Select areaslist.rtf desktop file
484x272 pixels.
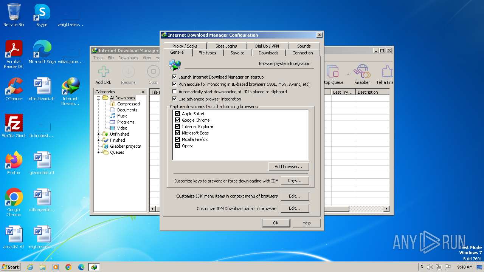coord(14,237)
